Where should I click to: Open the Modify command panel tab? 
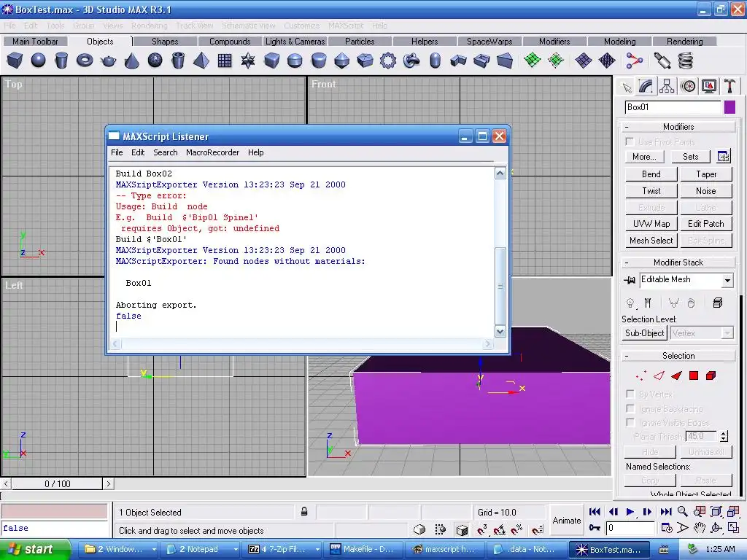click(646, 86)
